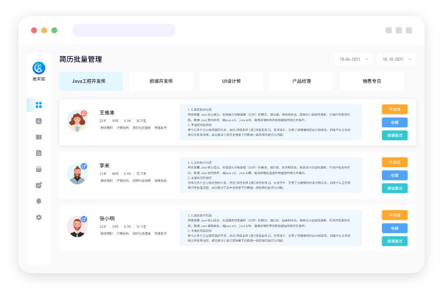The width and height of the screenshot is (443, 294).
Task: Click 邀请面试 for 张小明
Action: point(395,241)
